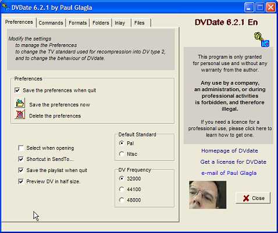Toggle Save the playlist when quit checkbox
Image resolution: width=278 pixels, height=233 pixels.
[21, 170]
